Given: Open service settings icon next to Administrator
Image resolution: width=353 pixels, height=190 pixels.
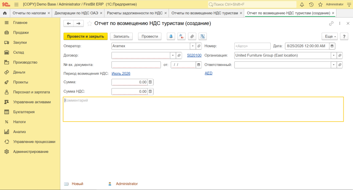Looking at the screenshot, I should [x=349, y=4].
